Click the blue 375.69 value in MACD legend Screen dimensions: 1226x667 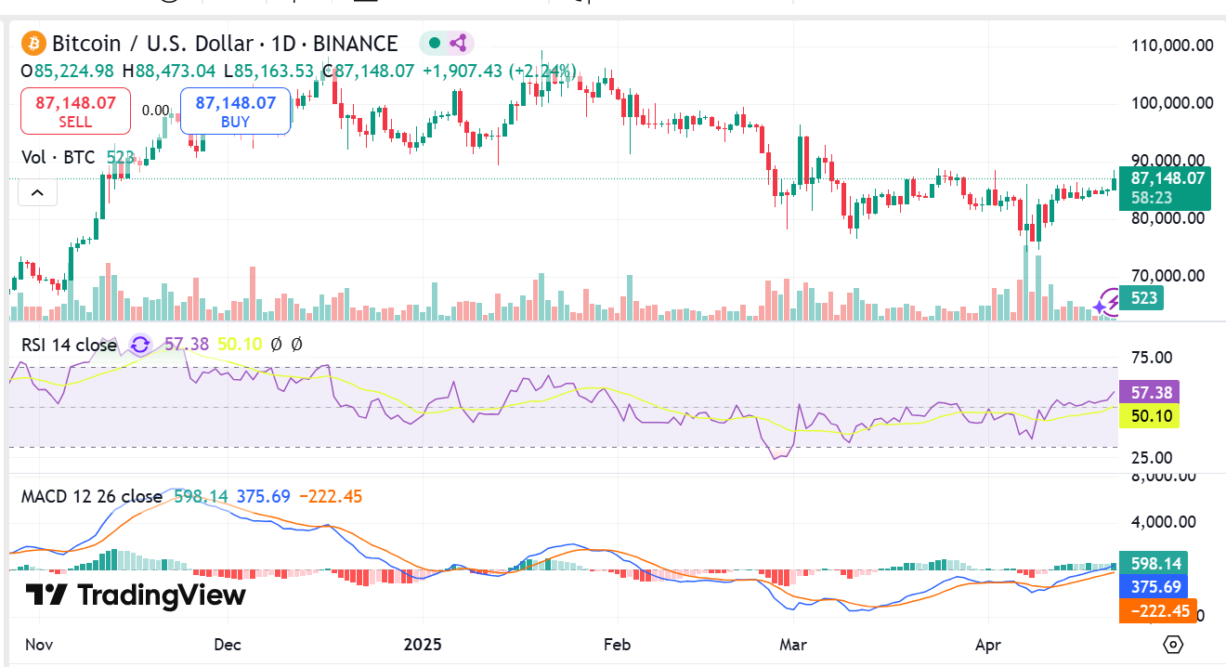264,496
